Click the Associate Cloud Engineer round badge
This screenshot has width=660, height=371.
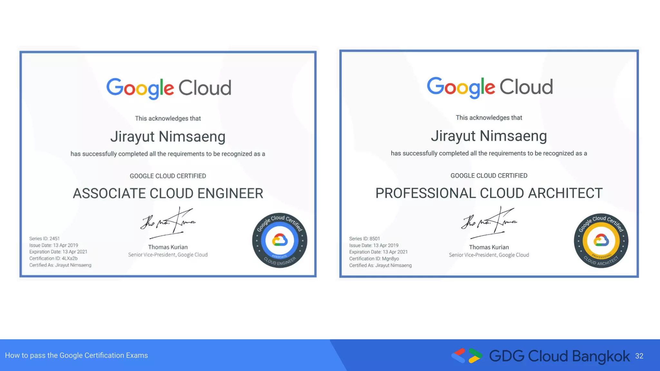coord(280,240)
